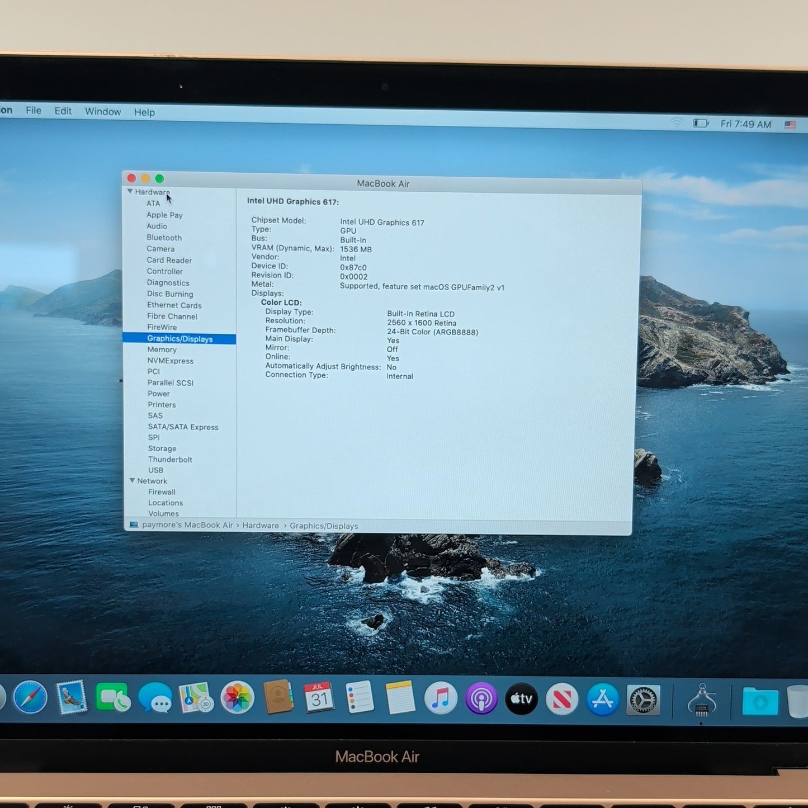Select USB in the hardware list
This screenshot has width=808, height=808.
pos(155,470)
